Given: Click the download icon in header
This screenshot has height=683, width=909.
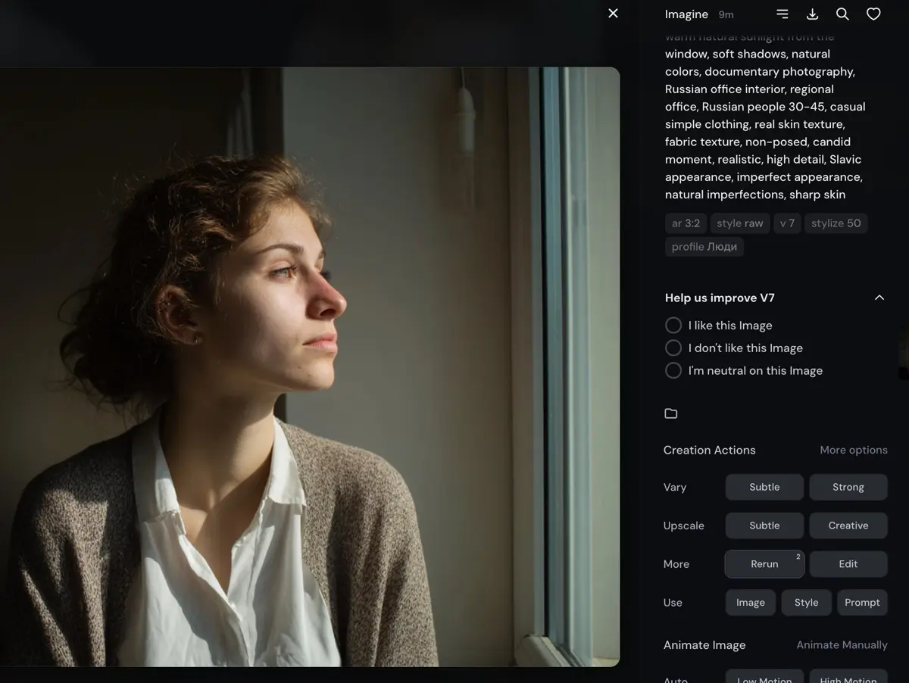Looking at the screenshot, I should 812,14.
